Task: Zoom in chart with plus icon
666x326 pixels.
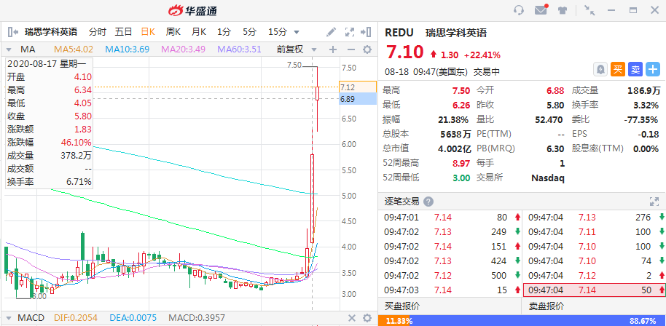Action: (x=332, y=49)
